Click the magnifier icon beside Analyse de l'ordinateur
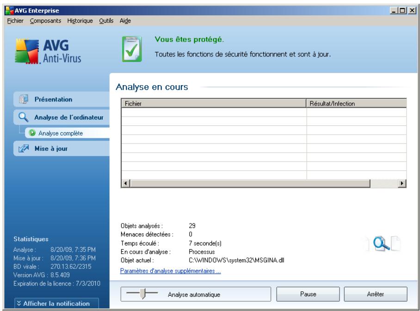 click(x=23, y=117)
